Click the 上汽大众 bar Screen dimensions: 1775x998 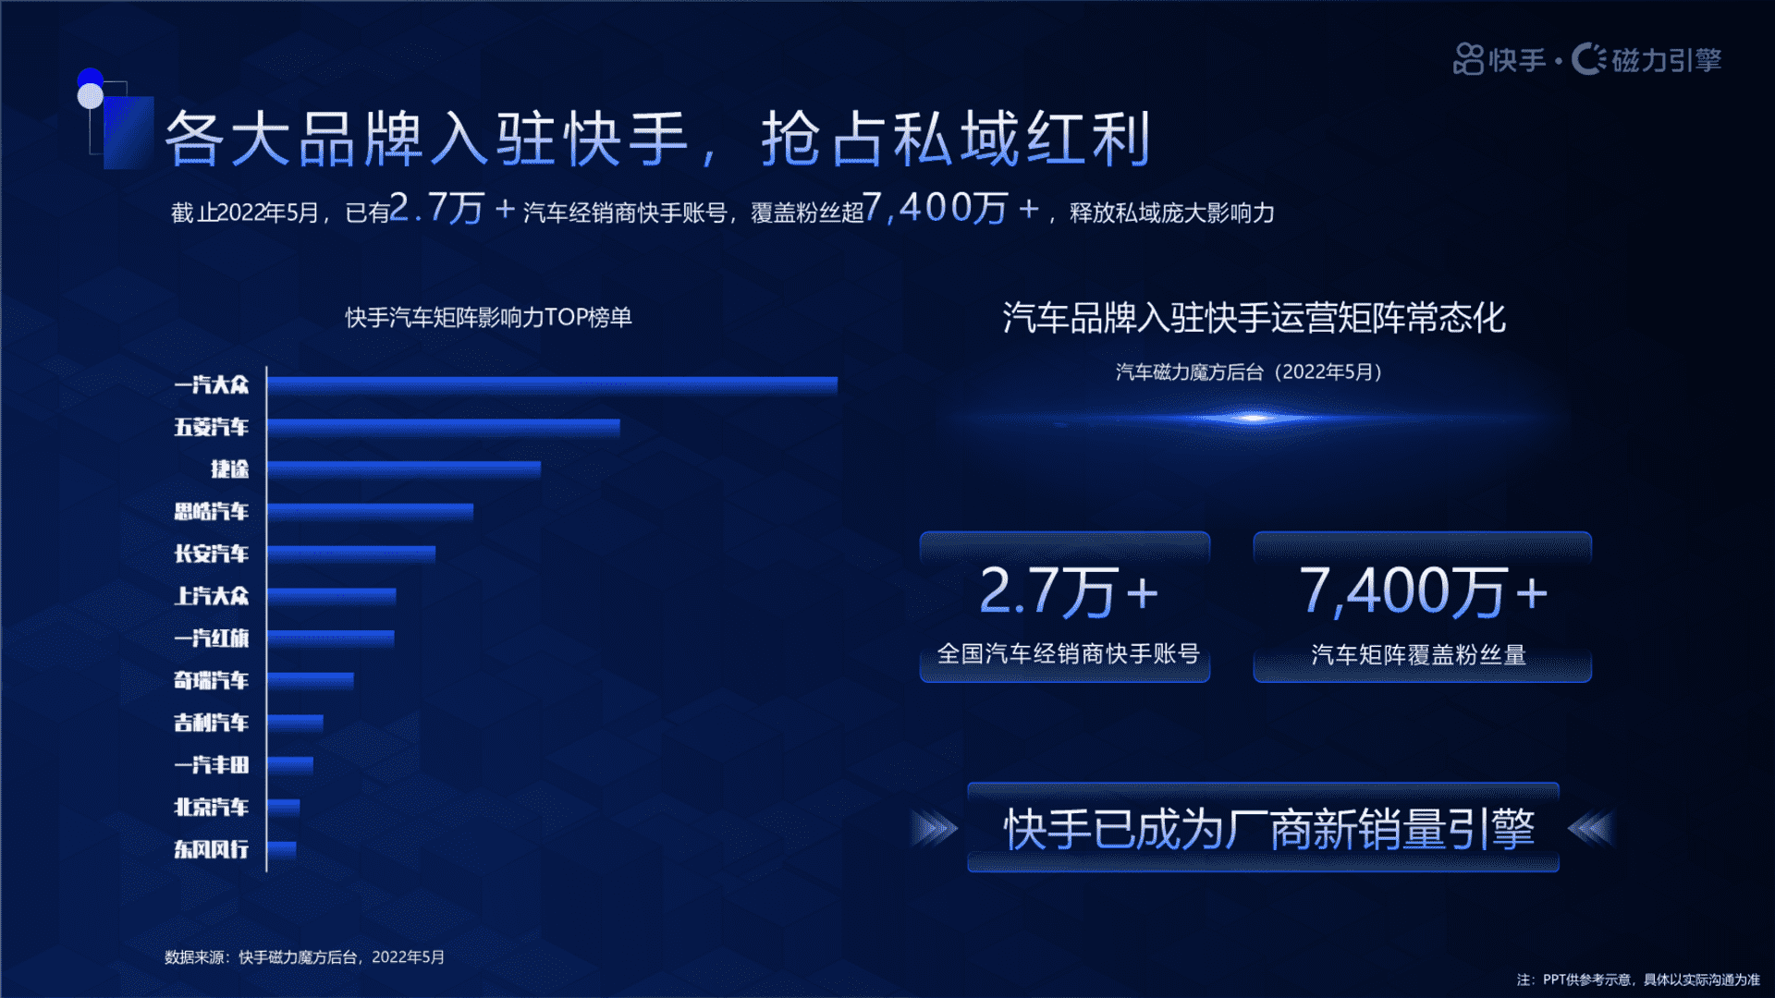[331, 596]
